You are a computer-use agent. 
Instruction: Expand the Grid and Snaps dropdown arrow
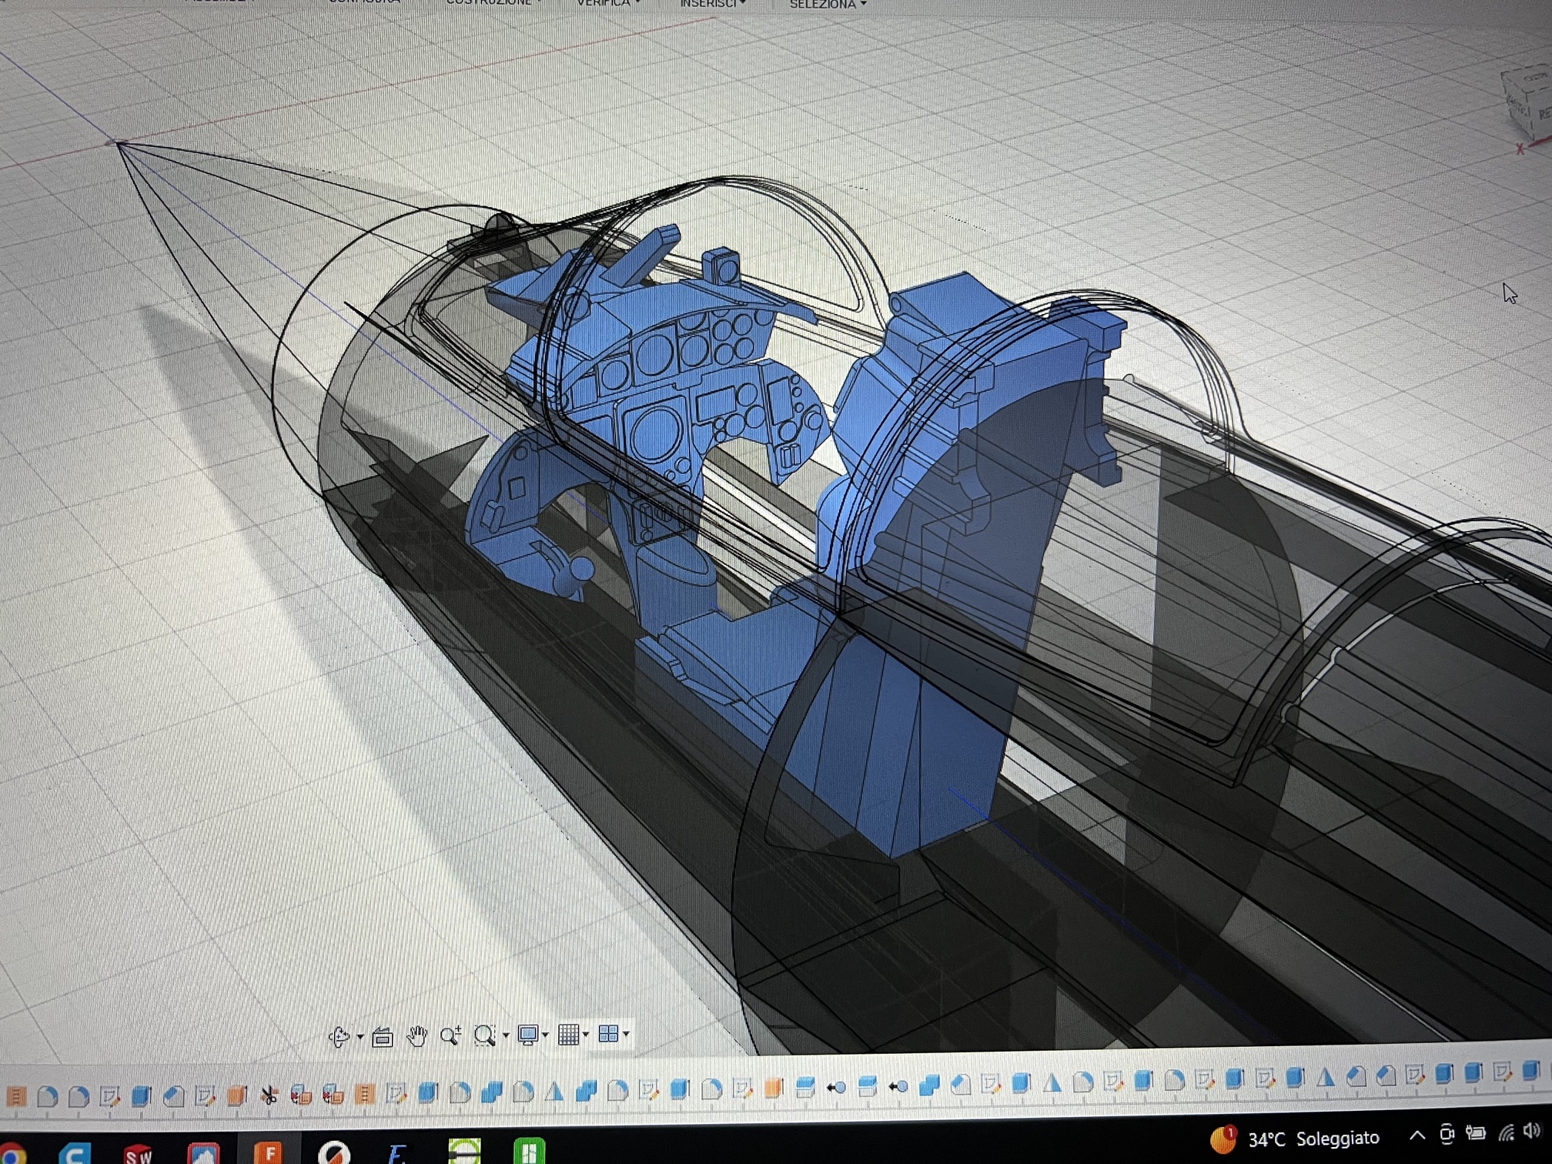pos(586,1034)
